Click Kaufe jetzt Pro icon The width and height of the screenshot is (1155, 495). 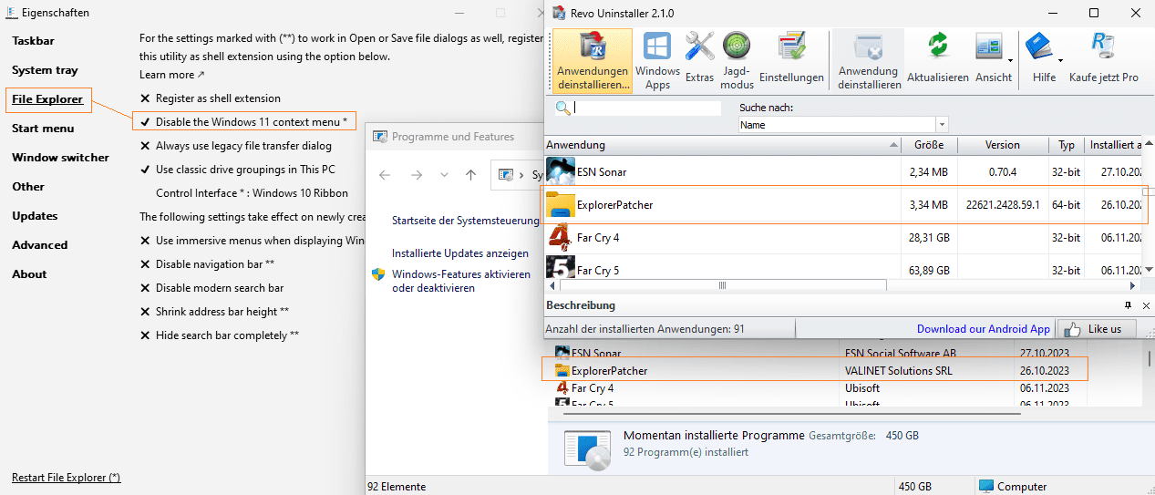[1103, 46]
